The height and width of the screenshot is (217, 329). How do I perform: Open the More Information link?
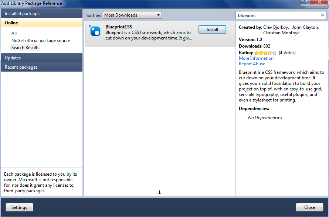pyautogui.click(x=256, y=58)
